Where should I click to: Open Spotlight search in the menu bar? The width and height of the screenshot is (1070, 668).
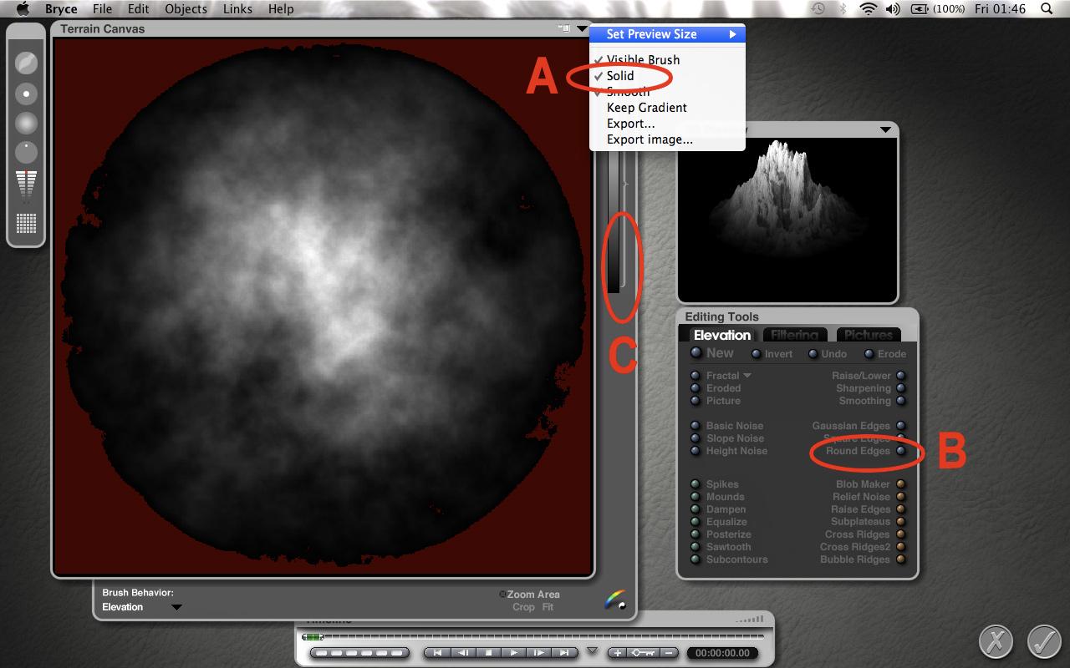[x=1047, y=9]
